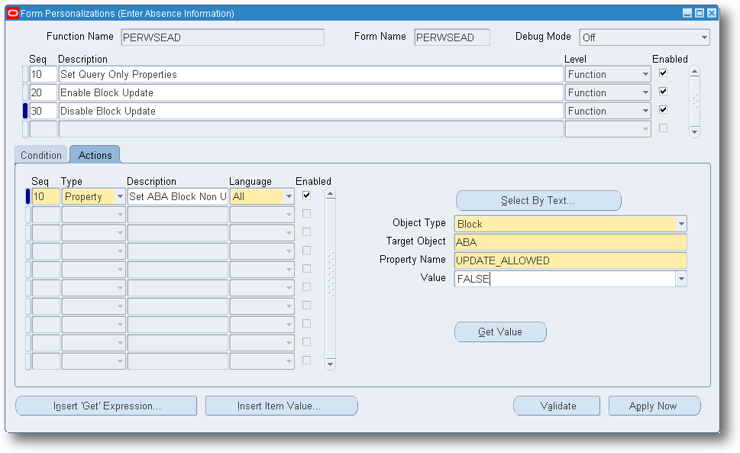Toggle Enabled checkbox for action sequence 10
The height and width of the screenshot is (453, 740).
coord(307,196)
